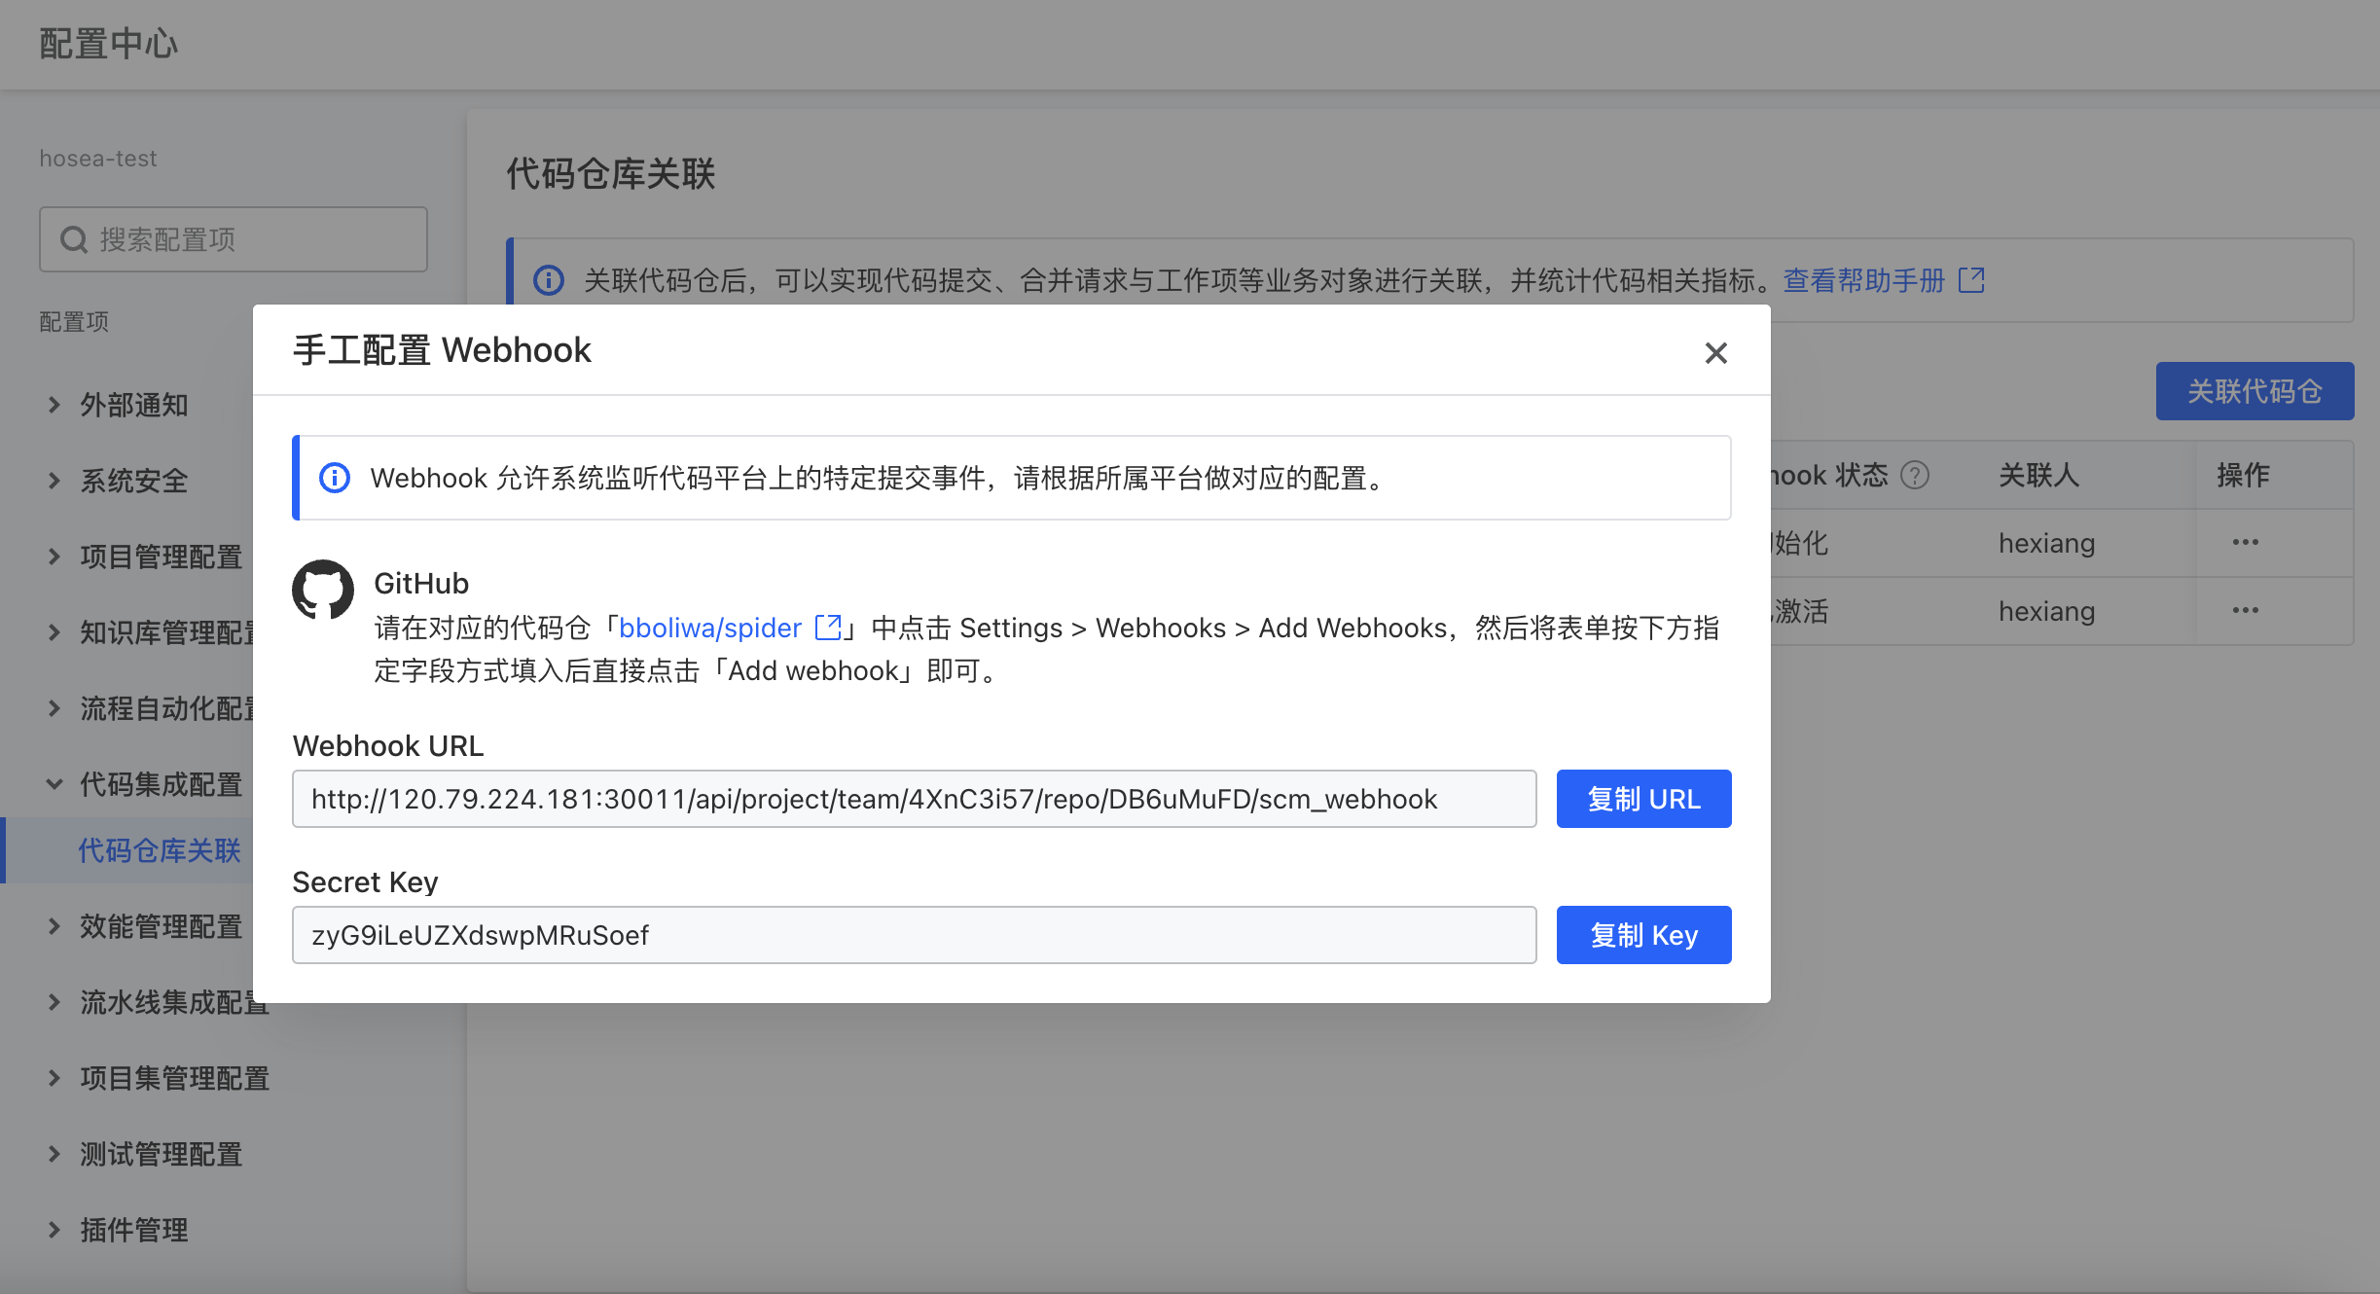Open 项目集管理配置 item
Image resolution: width=2380 pixels, height=1294 pixels.
(175, 1078)
